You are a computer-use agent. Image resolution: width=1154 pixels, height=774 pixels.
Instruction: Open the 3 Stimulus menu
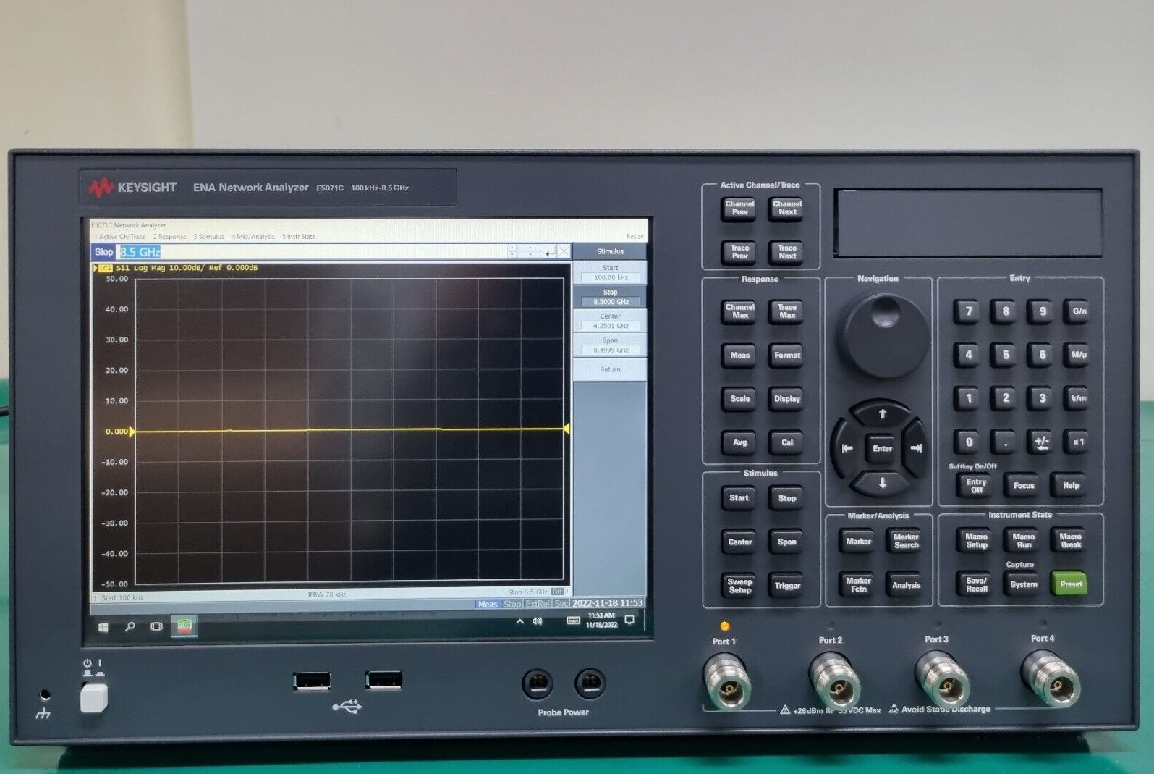tap(208, 237)
